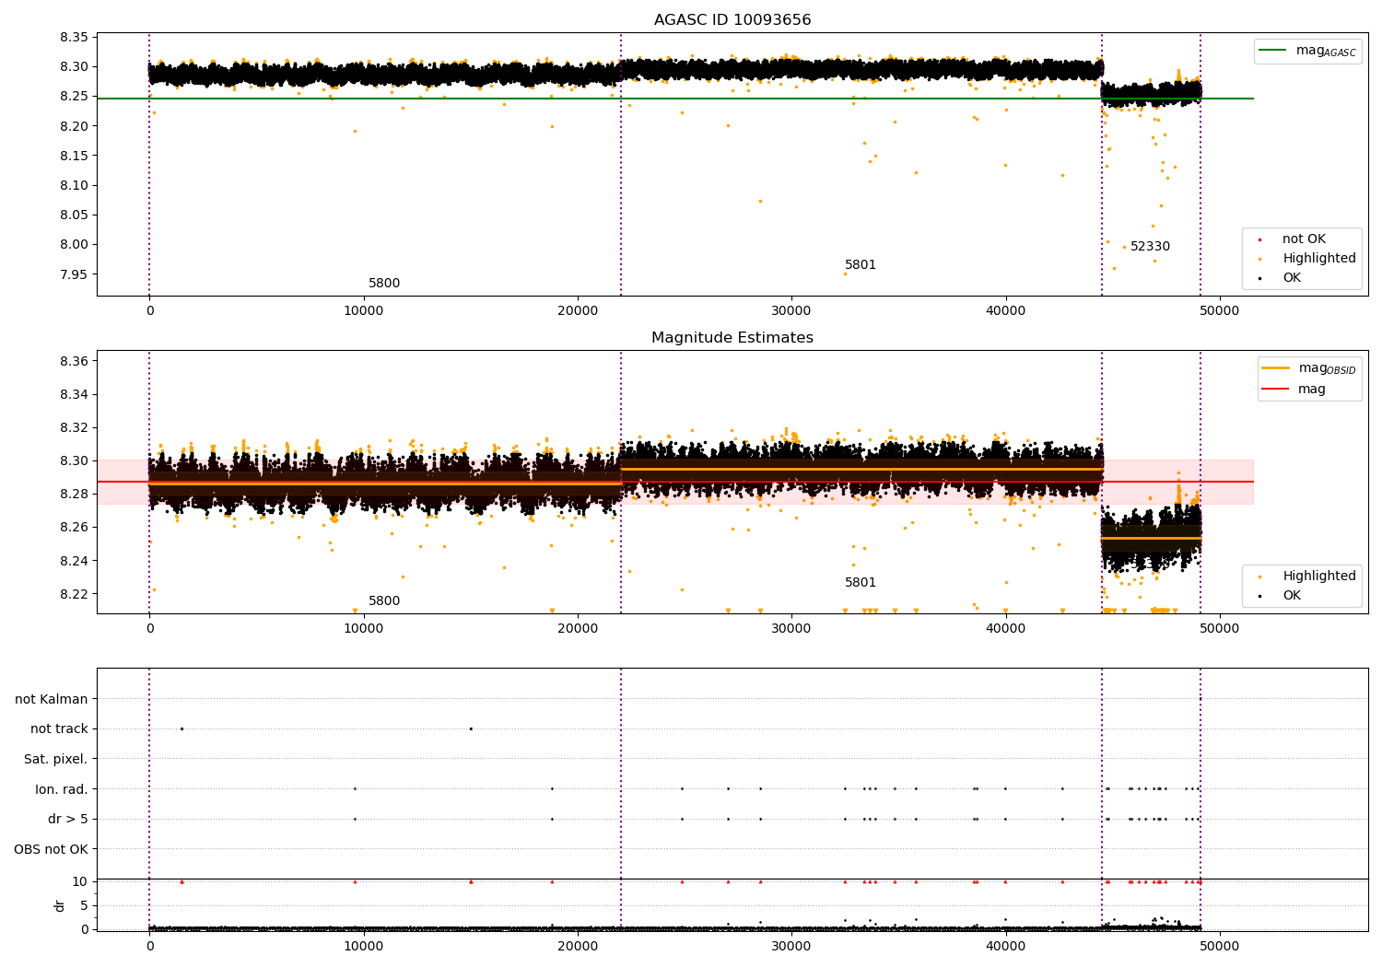
Task: Click the 8.34 y-axis tick label
Action: click(x=73, y=394)
